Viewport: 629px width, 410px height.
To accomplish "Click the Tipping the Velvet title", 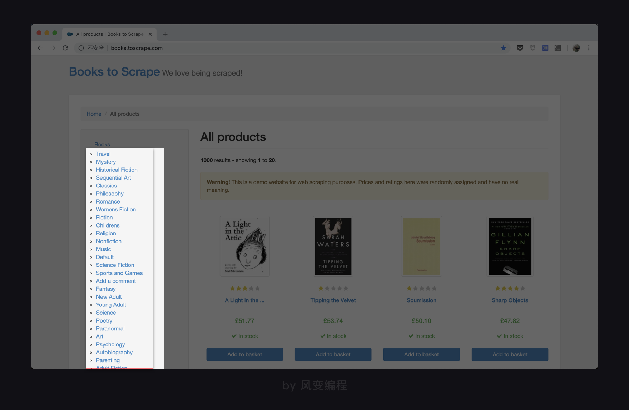I will tap(333, 300).
